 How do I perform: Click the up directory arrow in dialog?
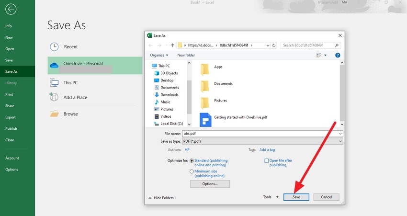tap(172, 45)
